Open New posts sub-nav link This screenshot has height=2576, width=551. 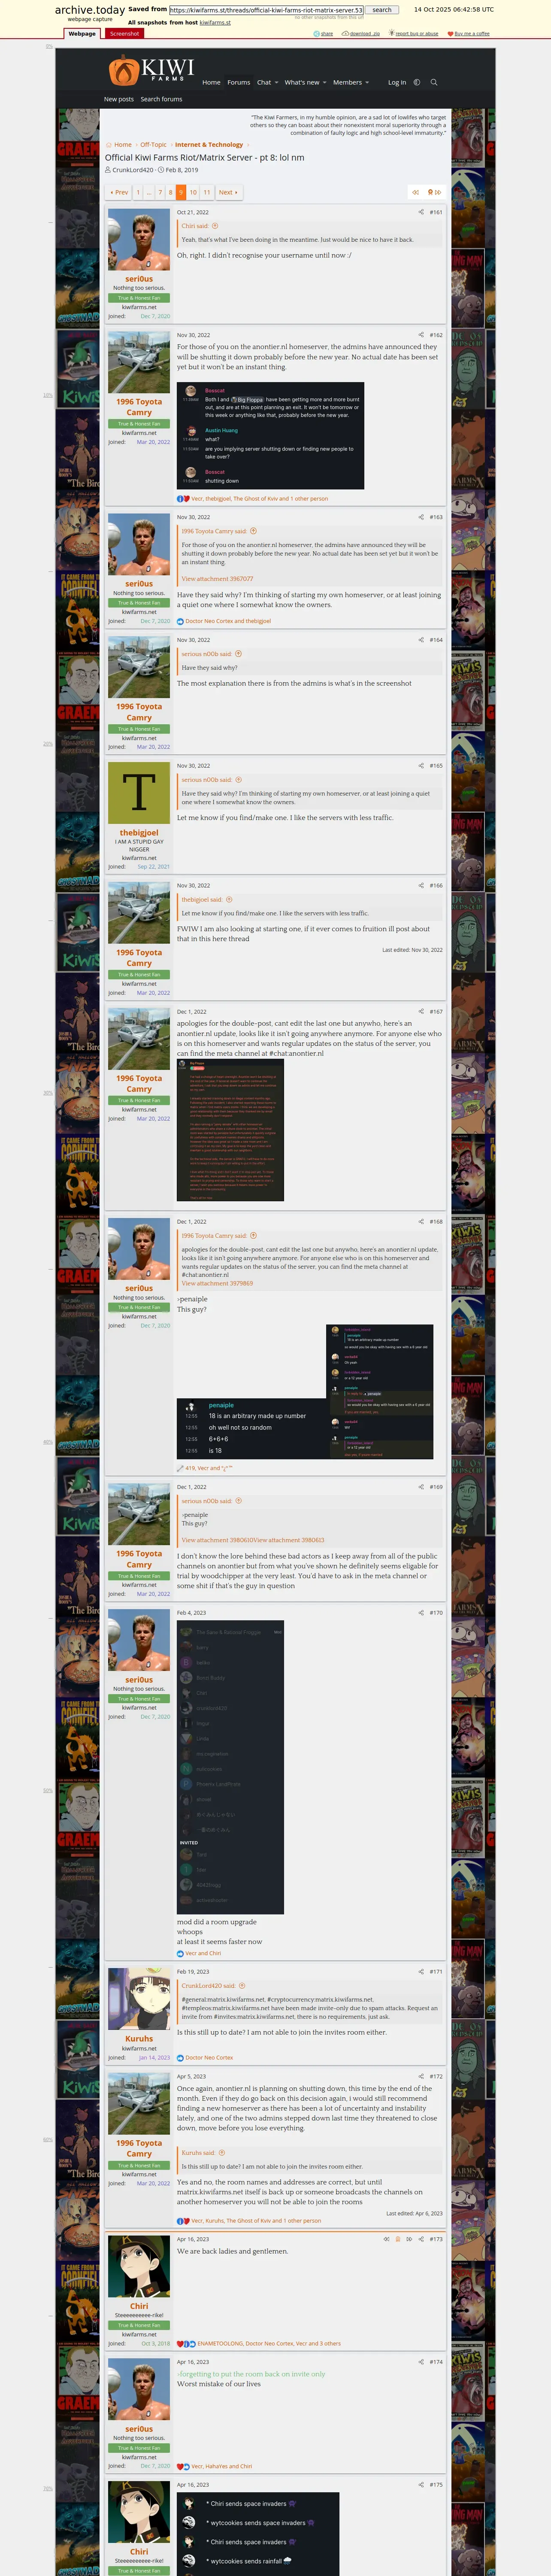pyautogui.click(x=119, y=99)
